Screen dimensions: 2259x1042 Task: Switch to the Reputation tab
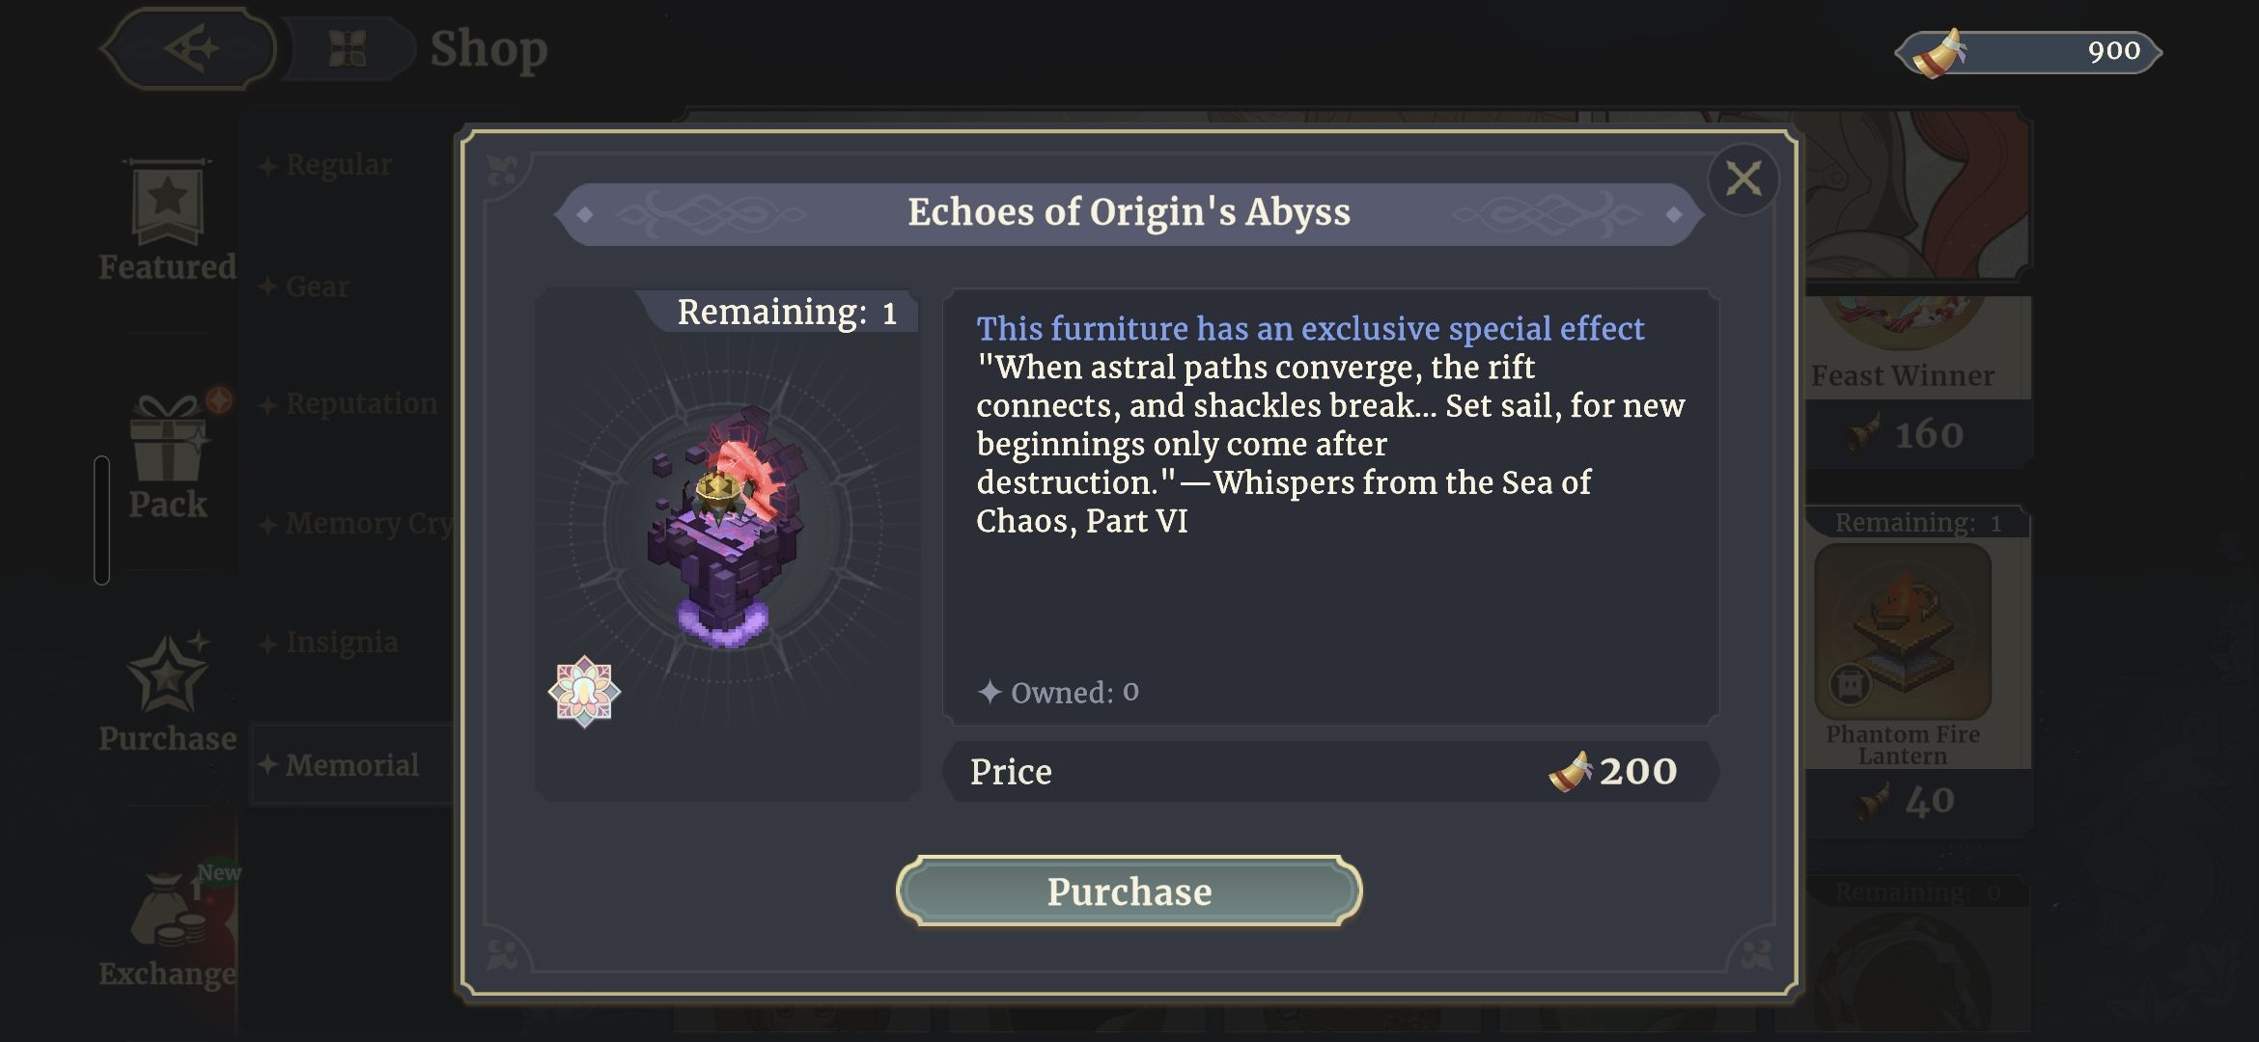click(360, 403)
